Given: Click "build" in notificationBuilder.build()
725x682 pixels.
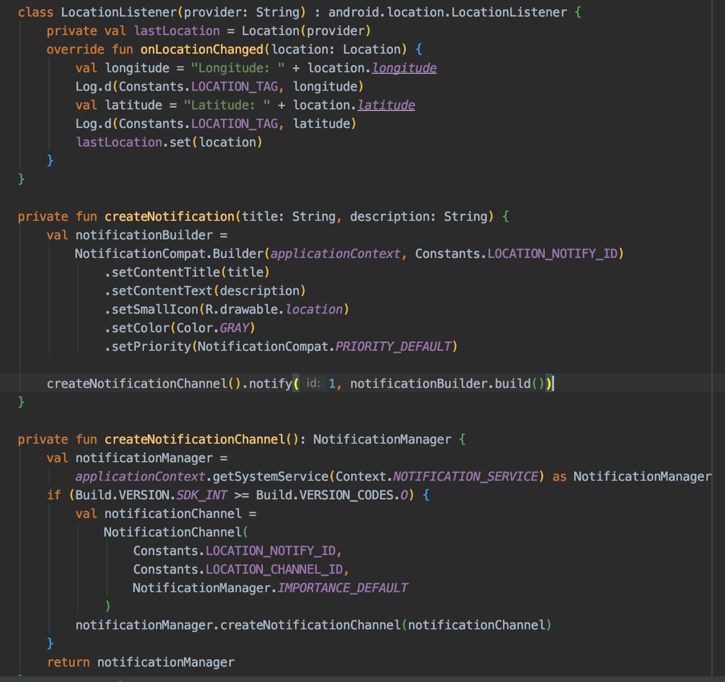Looking at the screenshot, I should pos(513,384).
